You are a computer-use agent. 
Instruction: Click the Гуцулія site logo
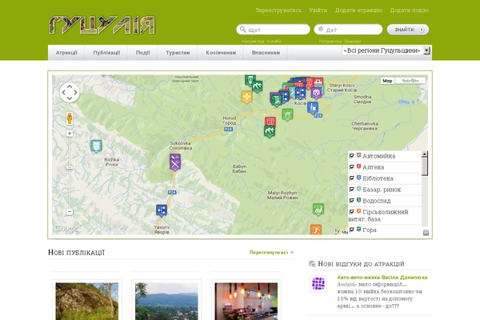tap(102, 25)
